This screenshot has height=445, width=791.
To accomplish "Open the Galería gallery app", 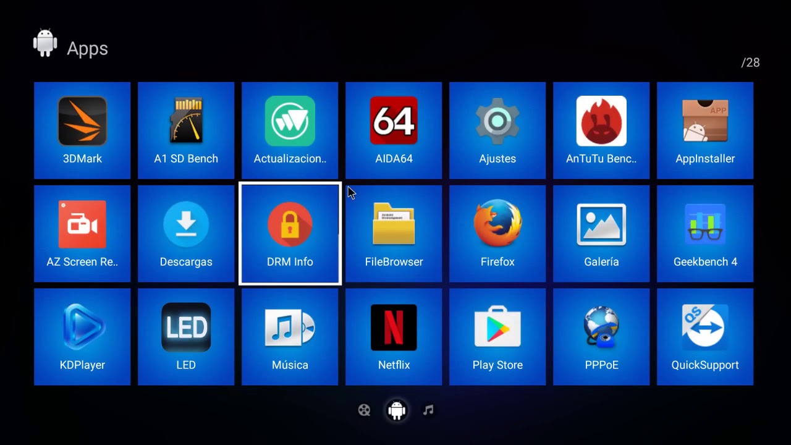I will click(x=601, y=234).
